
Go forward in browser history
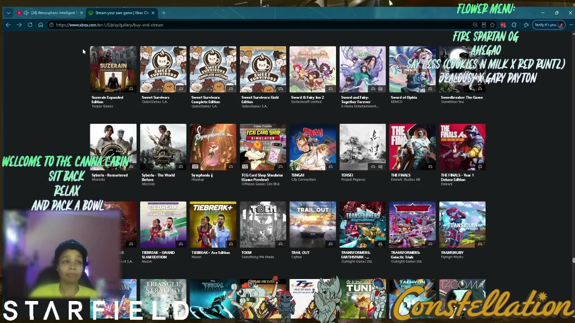pos(19,25)
